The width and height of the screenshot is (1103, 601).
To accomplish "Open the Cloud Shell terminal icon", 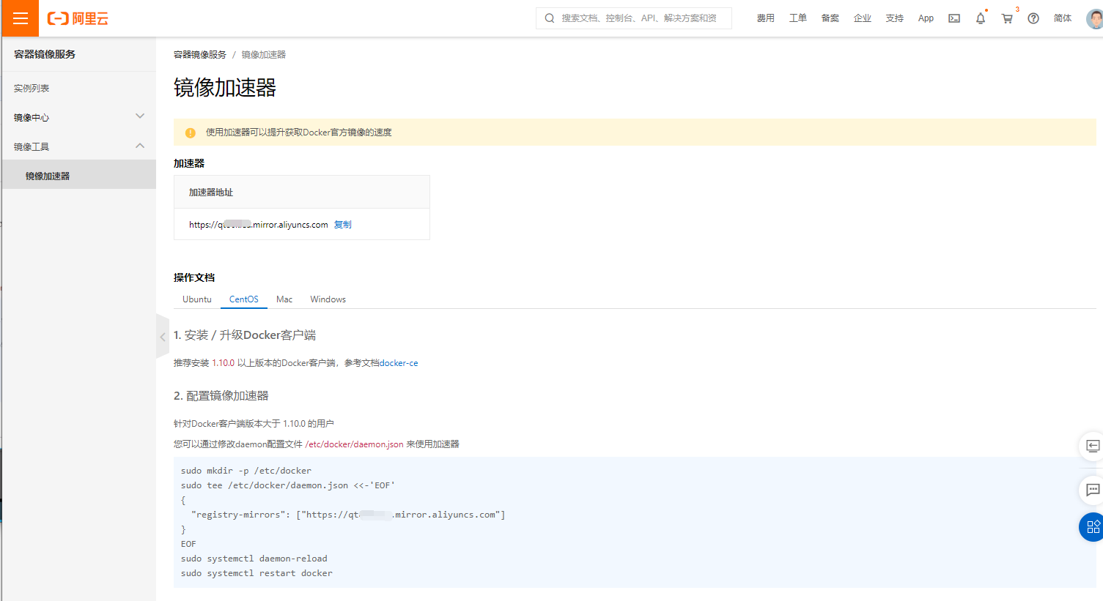I will pos(954,18).
